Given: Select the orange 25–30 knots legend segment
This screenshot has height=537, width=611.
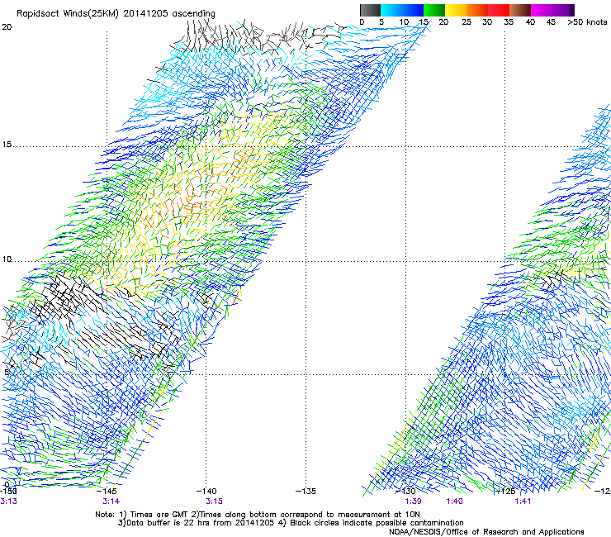Looking at the screenshot, I should (477, 10).
